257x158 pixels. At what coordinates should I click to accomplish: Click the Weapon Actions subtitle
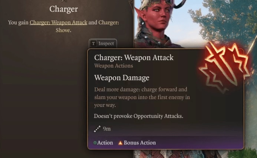click(x=113, y=66)
